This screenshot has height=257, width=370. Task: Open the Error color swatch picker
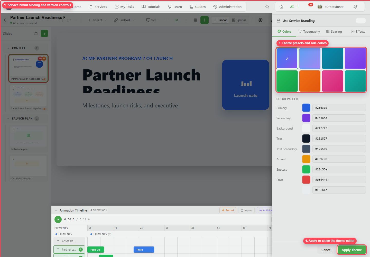pos(306,180)
